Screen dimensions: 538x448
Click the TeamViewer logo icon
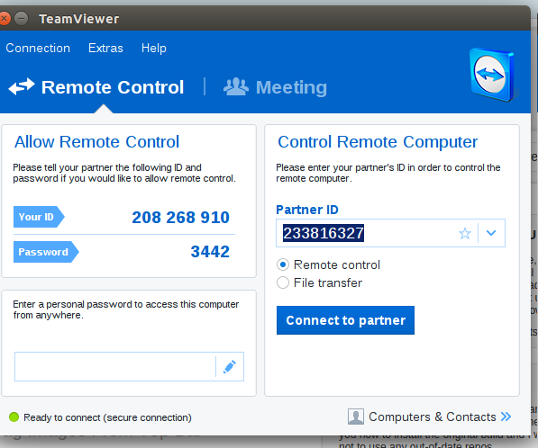click(492, 75)
